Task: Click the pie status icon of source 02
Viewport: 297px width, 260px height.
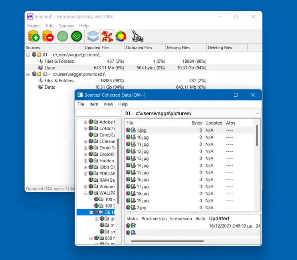Action: point(34,74)
